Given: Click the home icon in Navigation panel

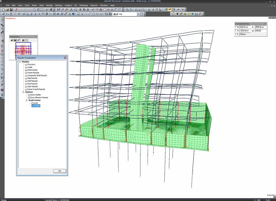Looking at the screenshot, I should click(23, 40).
